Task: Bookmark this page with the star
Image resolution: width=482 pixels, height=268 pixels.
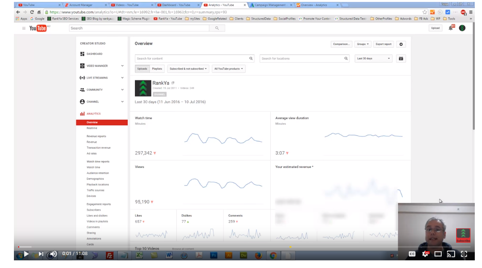Action: [424, 12]
